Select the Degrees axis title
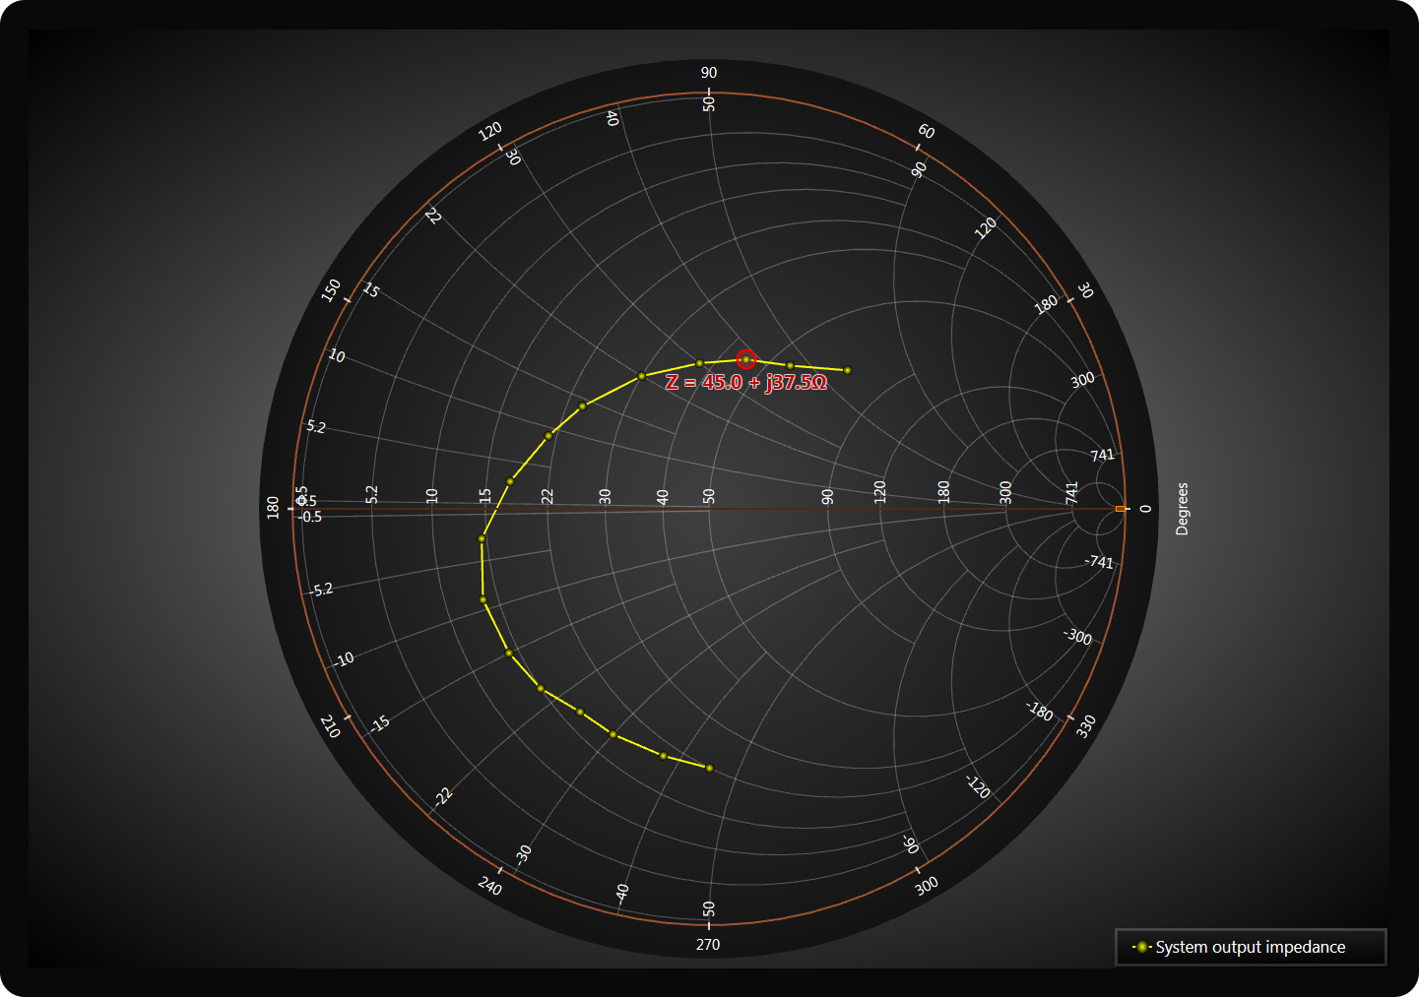This screenshot has height=997, width=1419. [1183, 509]
